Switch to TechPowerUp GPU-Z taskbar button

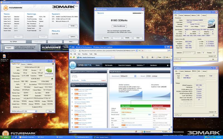click(83, 137)
